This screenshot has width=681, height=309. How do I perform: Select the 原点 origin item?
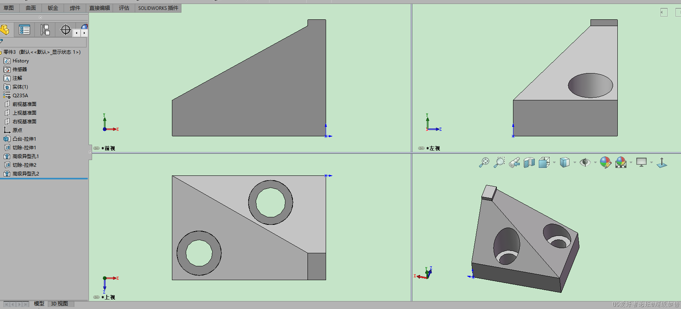click(x=13, y=130)
